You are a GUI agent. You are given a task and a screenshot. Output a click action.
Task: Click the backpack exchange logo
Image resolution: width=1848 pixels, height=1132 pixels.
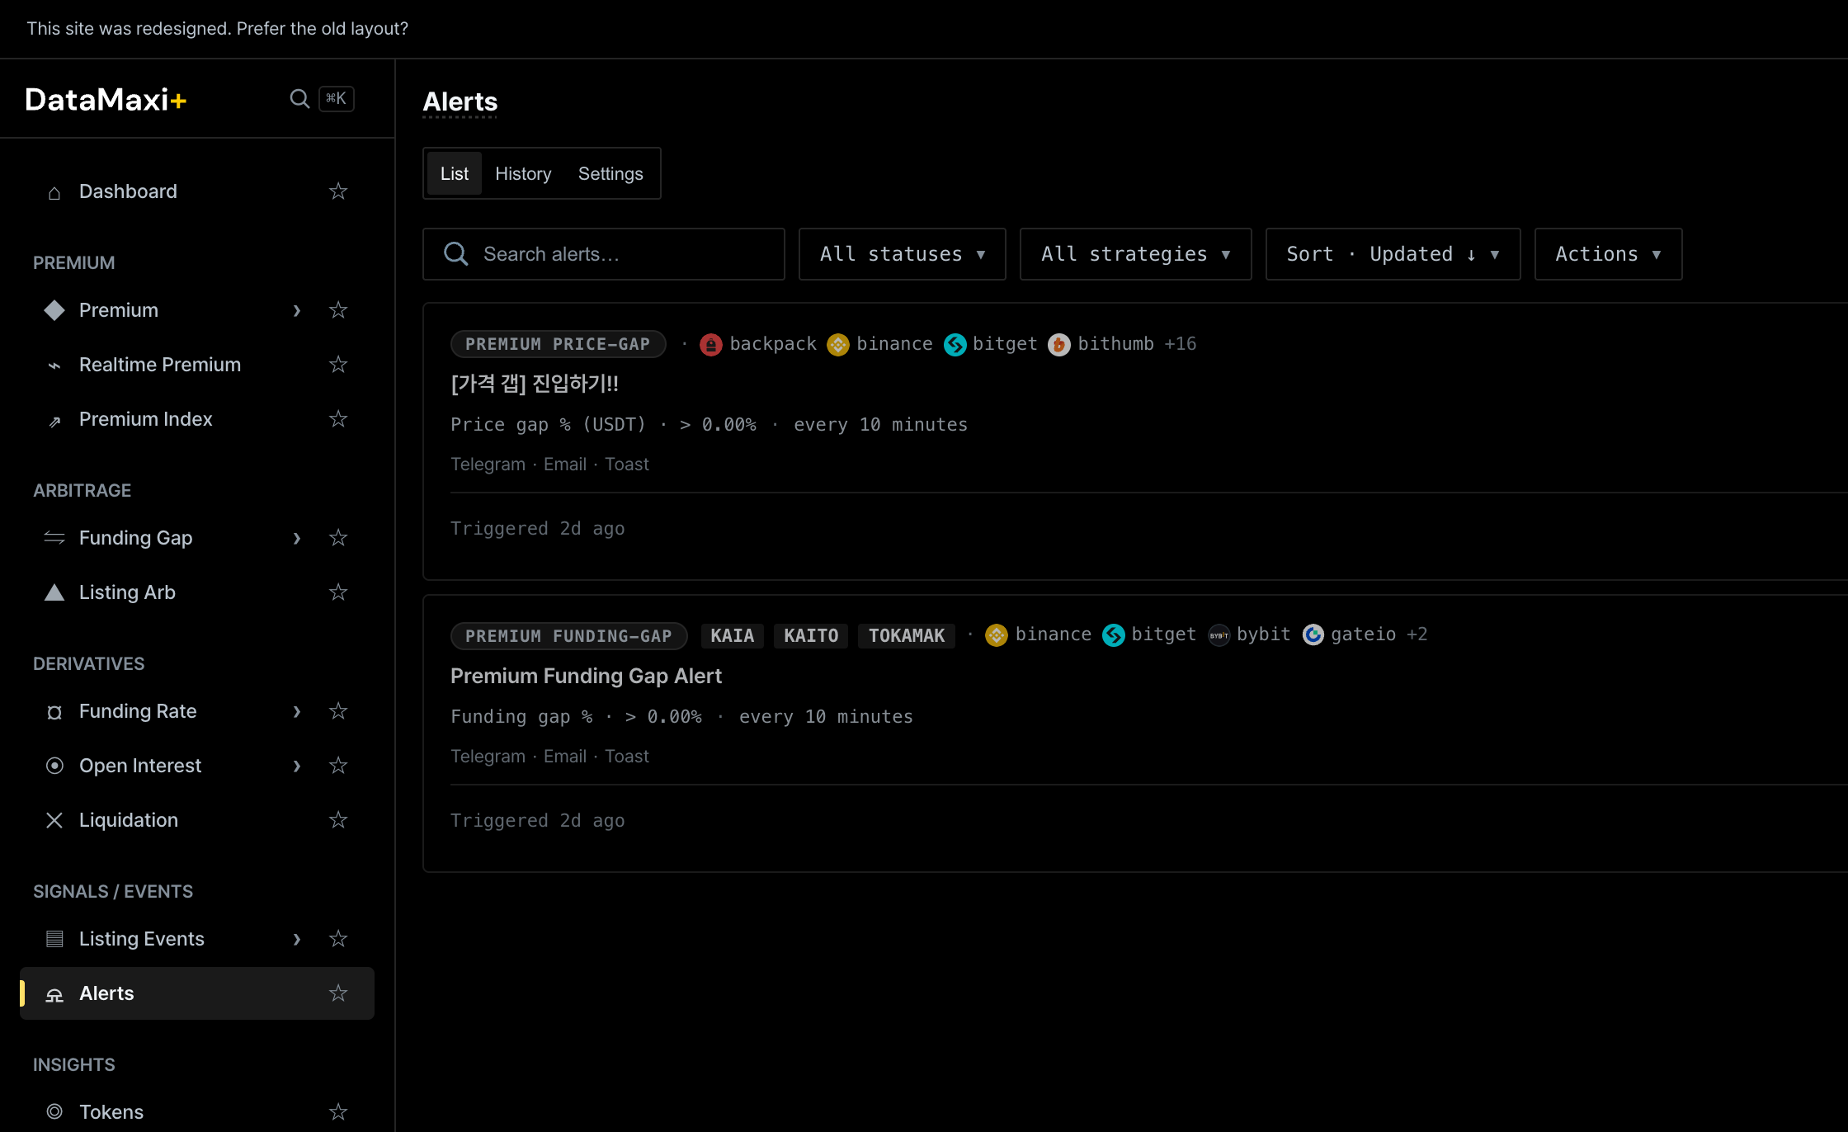click(711, 345)
